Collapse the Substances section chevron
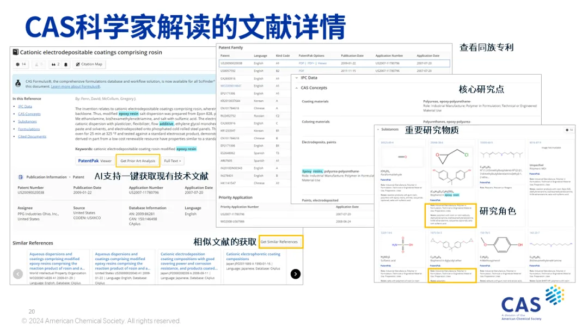The width and height of the screenshot is (588, 331). click(x=378, y=130)
